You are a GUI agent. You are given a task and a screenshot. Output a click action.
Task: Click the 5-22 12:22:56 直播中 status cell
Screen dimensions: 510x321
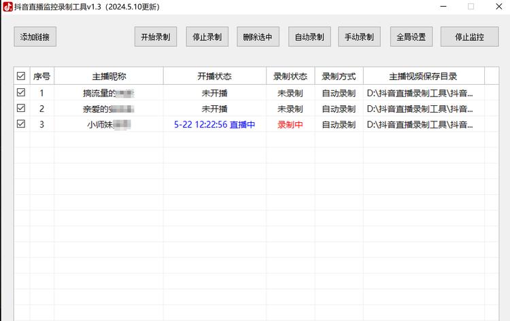pyautogui.click(x=215, y=124)
